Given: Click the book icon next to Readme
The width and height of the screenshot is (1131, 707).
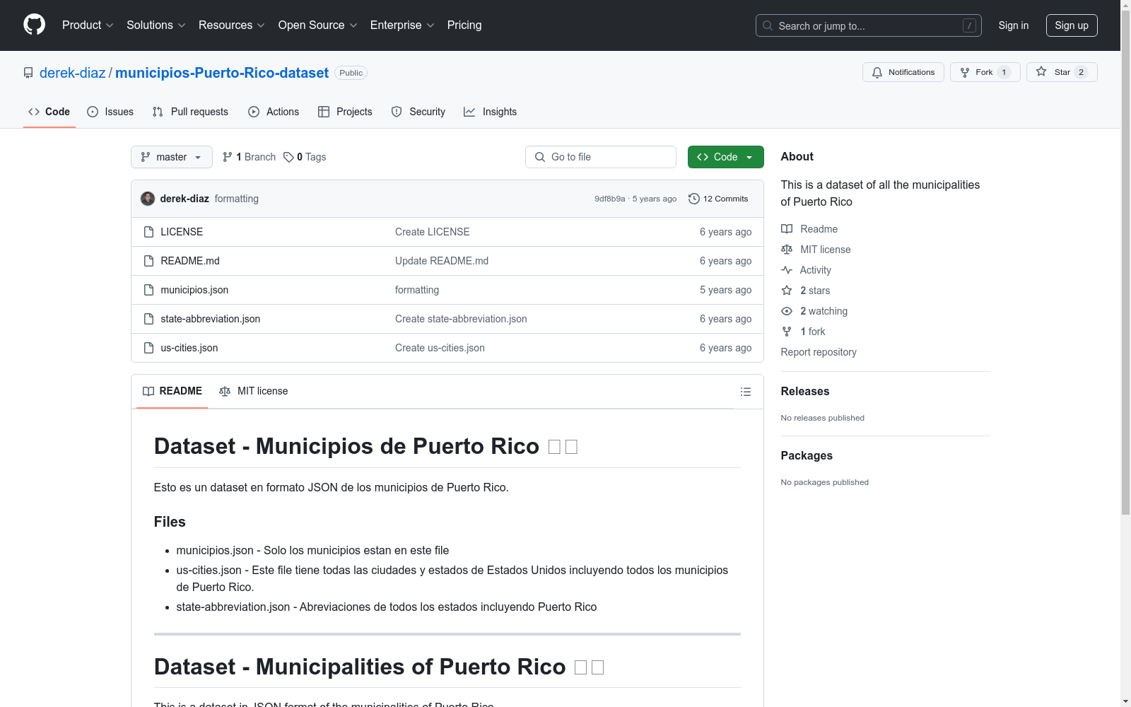Looking at the screenshot, I should (787, 229).
